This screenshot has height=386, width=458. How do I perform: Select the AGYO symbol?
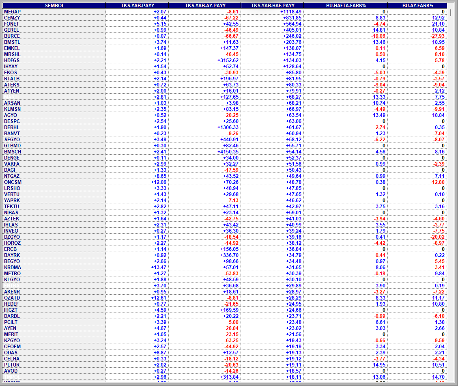(11, 115)
